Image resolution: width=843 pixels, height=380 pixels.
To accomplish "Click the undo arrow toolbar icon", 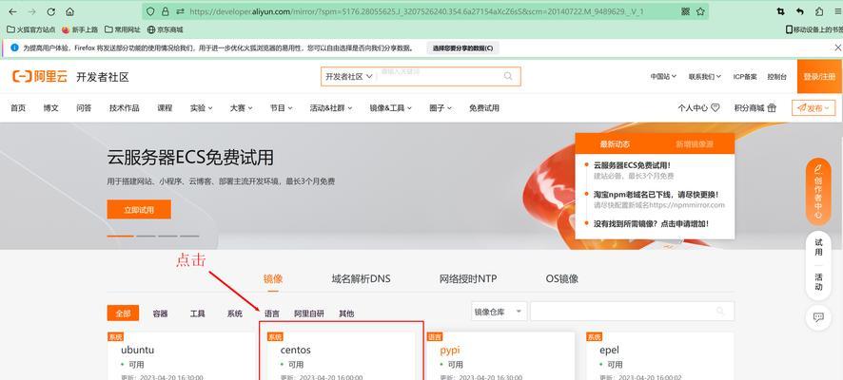I will 800,11.
